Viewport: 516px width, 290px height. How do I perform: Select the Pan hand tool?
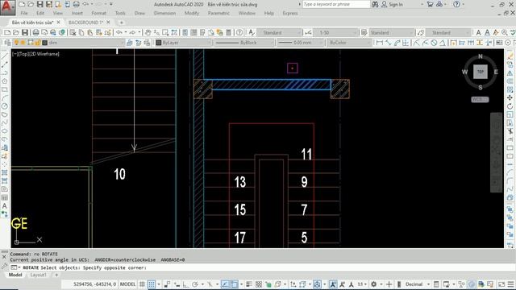(148, 32)
